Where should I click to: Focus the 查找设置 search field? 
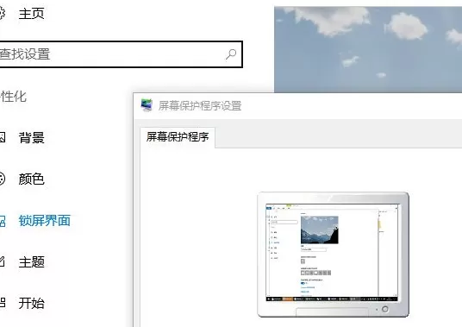pos(121,54)
